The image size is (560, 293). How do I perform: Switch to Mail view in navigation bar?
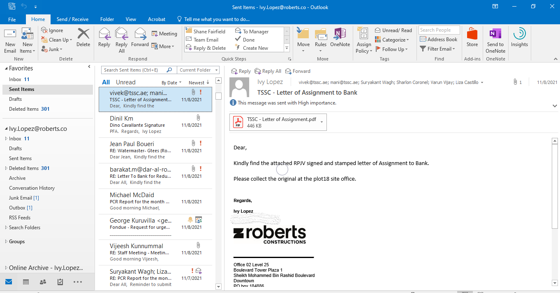[9, 282]
